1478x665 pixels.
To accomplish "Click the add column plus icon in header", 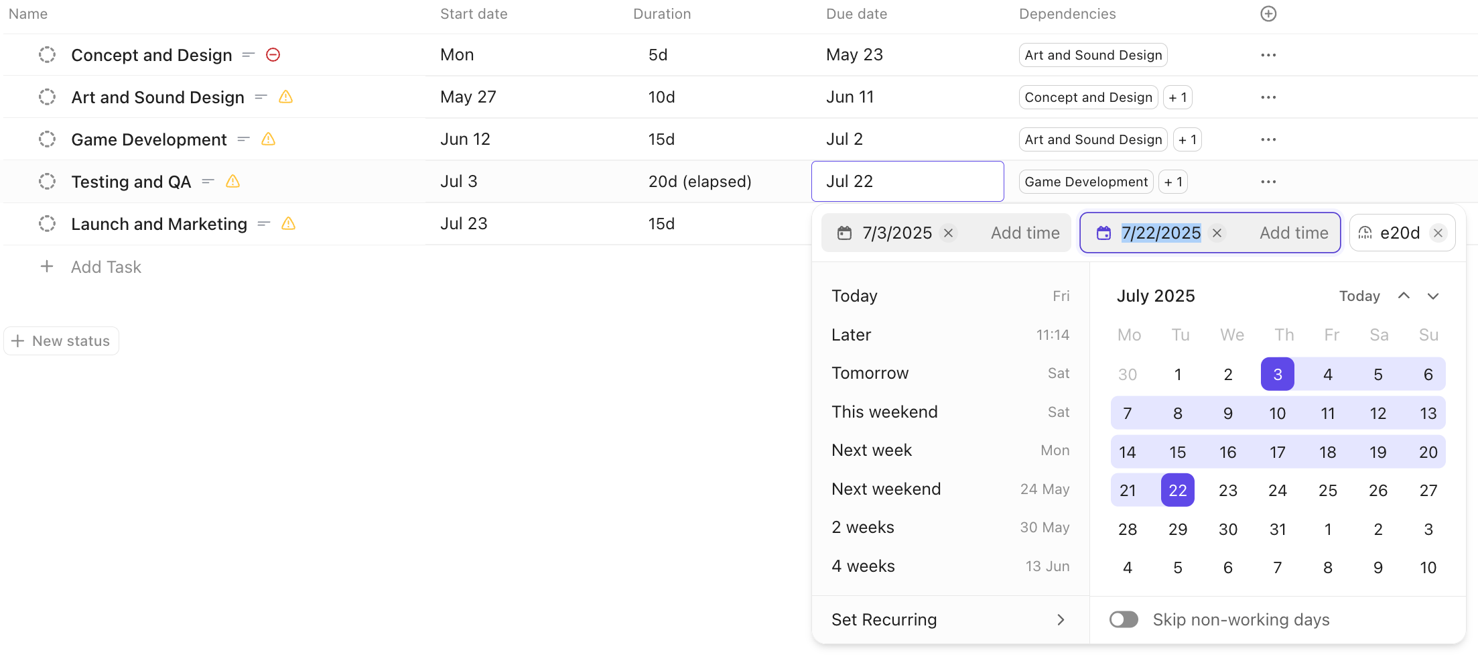I will click(x=1268, y=14).
